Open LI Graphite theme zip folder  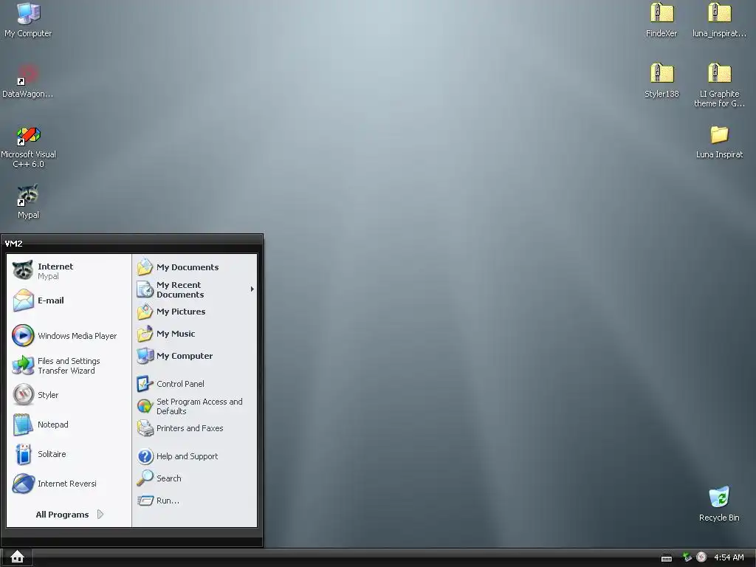pyautogui.click(x=719, y=86)
